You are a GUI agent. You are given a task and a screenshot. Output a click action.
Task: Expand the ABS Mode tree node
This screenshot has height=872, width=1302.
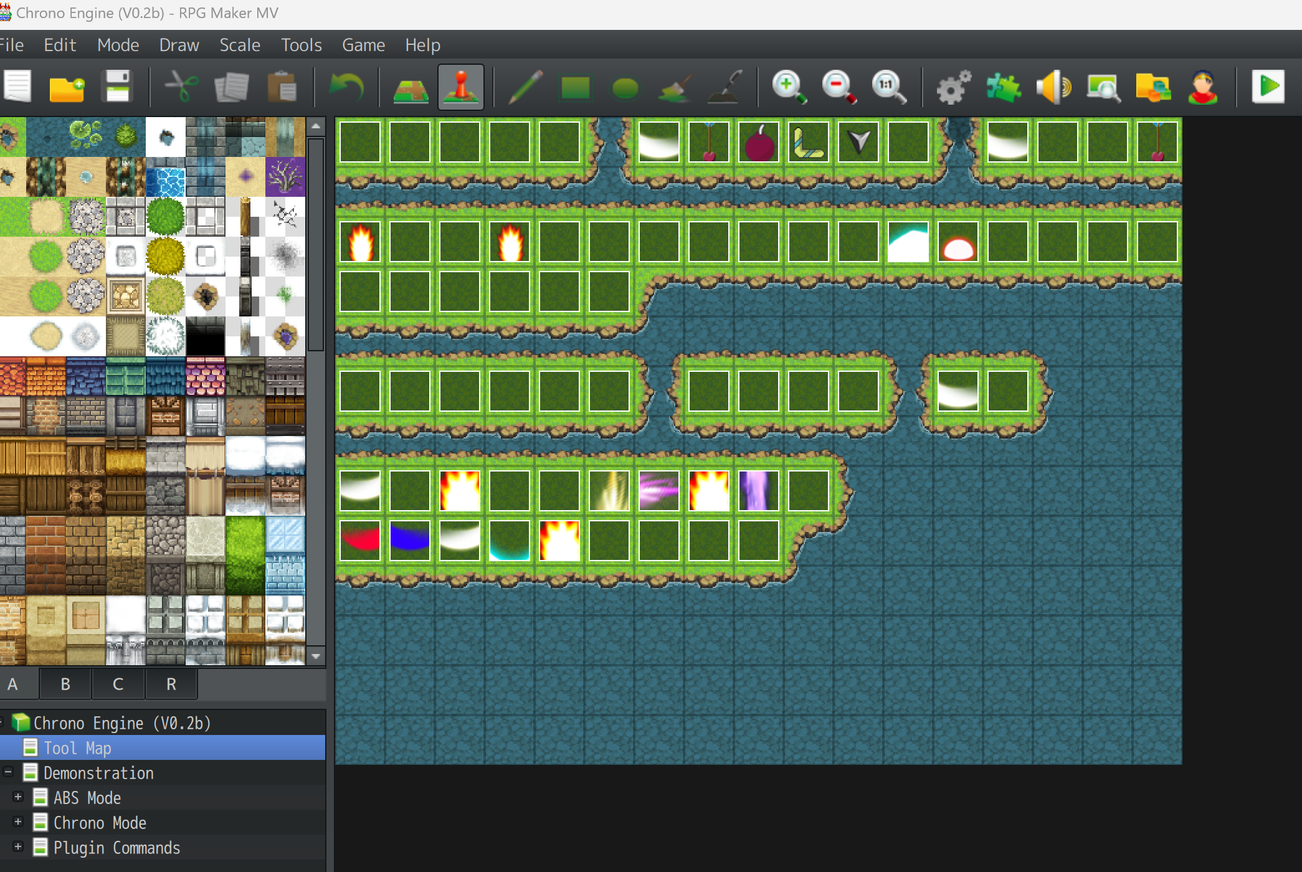click(18, 797)
